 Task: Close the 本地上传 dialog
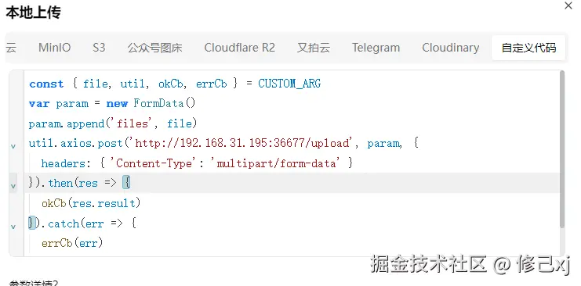568,6
